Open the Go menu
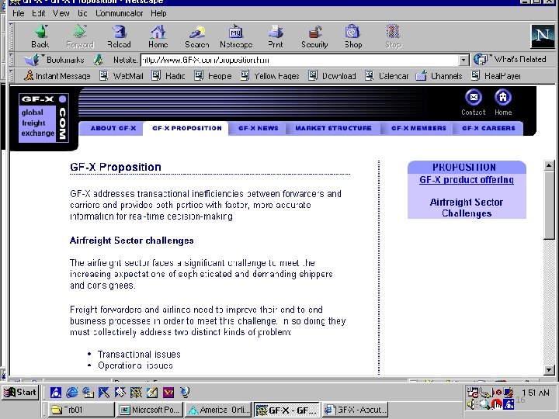This screenshot has height=419, width=559. 82,13
